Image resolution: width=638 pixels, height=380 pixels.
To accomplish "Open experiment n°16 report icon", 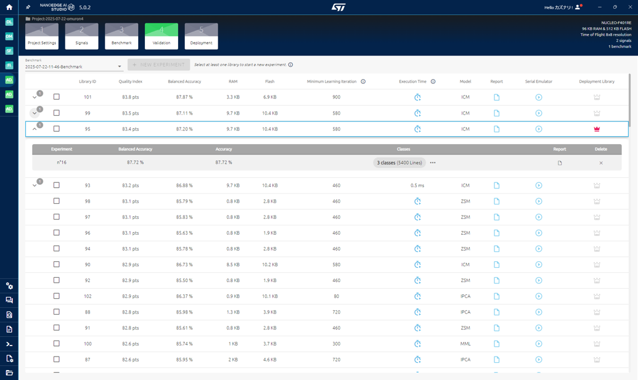I will click(559, 163).
